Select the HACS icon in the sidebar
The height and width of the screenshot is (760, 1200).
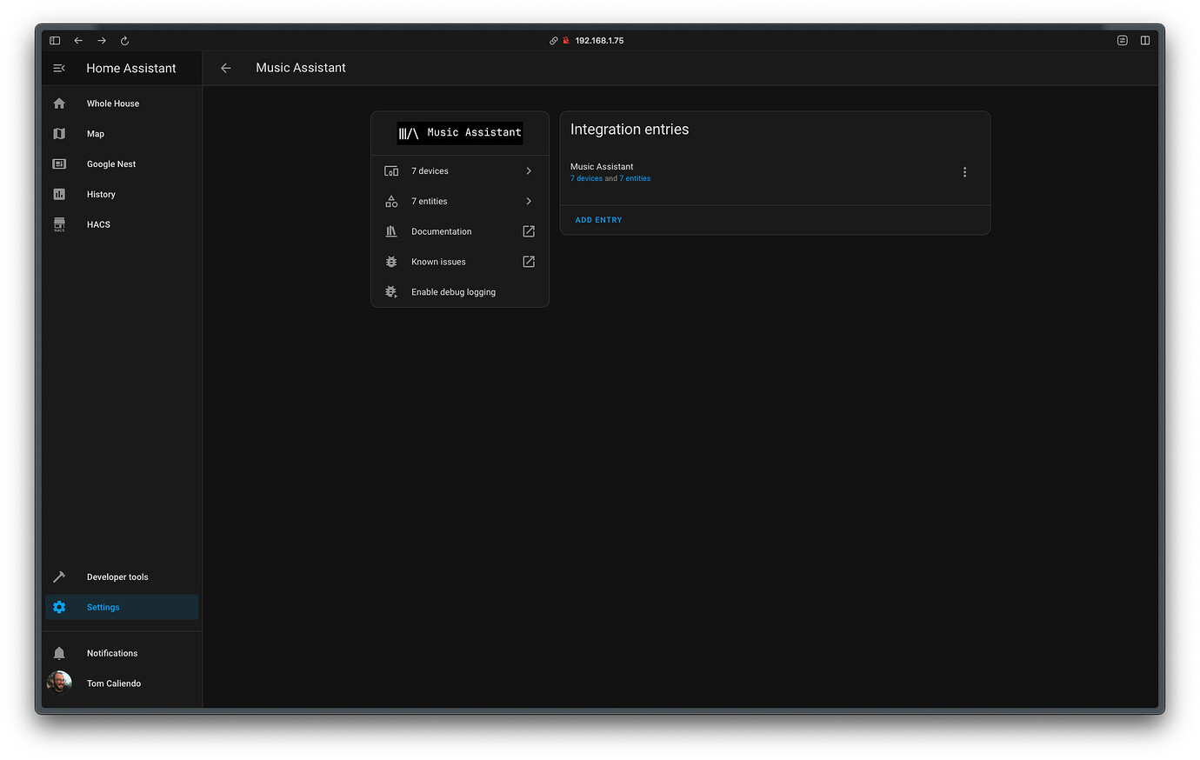[x=59, y=224]
